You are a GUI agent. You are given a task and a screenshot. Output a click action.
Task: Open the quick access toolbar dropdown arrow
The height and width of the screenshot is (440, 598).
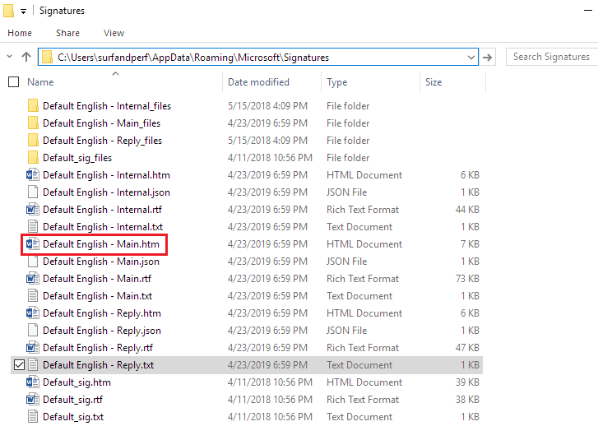pyautogui.click(x=24, y=12)
